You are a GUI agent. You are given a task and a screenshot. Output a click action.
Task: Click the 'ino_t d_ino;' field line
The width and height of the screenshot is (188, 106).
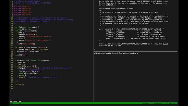coord(133,31)
